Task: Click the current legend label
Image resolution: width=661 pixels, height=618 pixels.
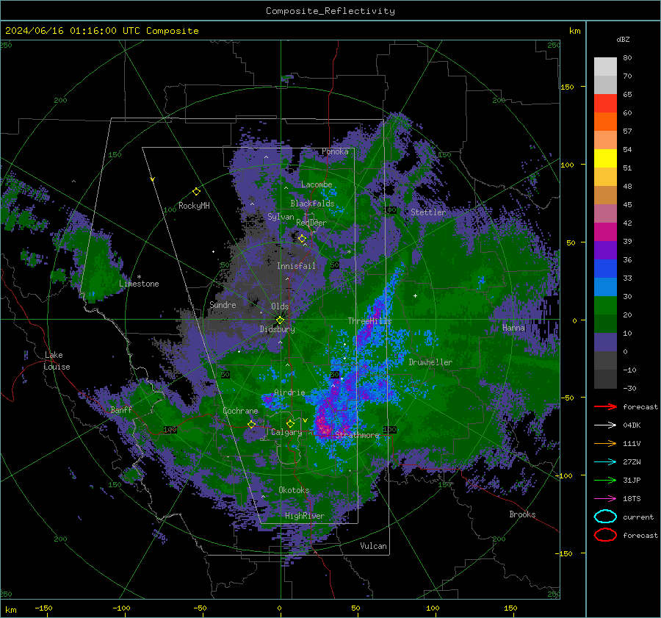Action: (638, 517)
